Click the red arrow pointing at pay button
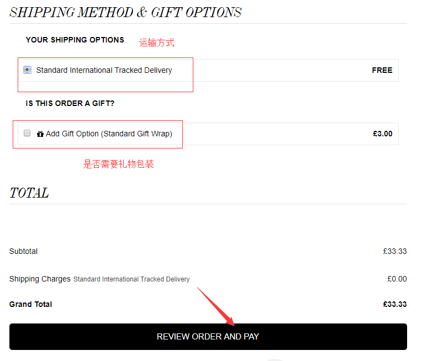Viewport: 422px width, 361px height. tap(215, 306)
